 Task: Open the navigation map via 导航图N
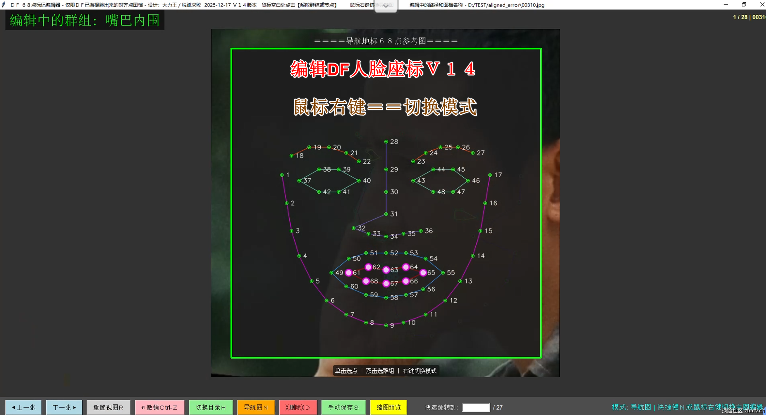tap(256, 407)
